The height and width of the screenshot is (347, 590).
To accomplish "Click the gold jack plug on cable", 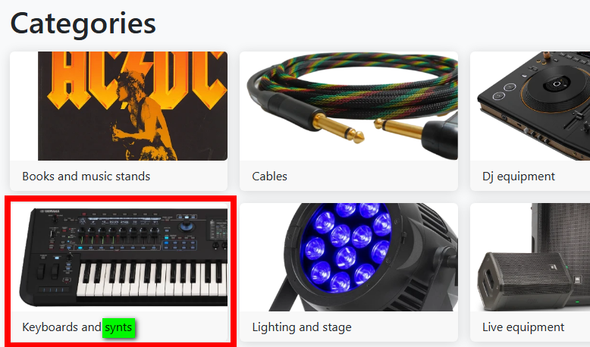I will click(x=338, y=127).
